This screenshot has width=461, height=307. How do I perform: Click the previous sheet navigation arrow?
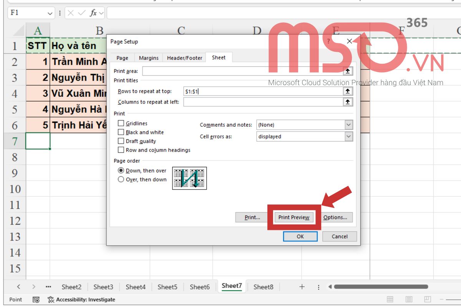coord(18,287)
